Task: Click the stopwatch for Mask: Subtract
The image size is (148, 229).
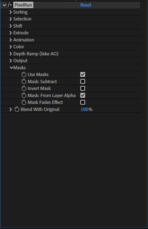Action: (x=24, y=82)
